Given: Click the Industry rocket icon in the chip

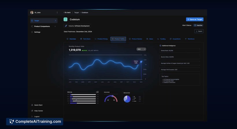Looking at the screenshot, I should (66, 26).
